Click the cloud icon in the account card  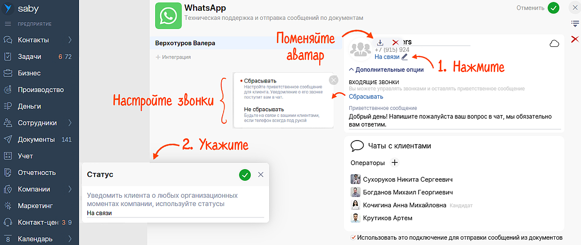point(554,44)
